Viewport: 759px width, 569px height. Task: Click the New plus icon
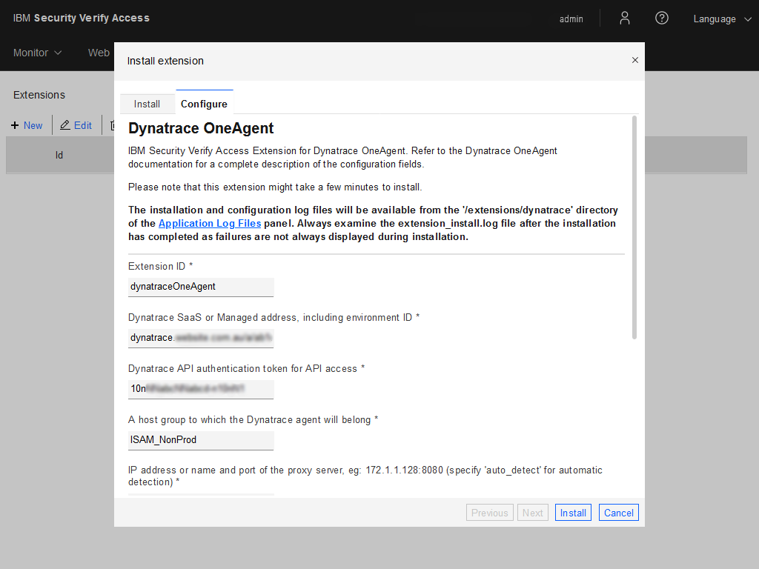15,125
